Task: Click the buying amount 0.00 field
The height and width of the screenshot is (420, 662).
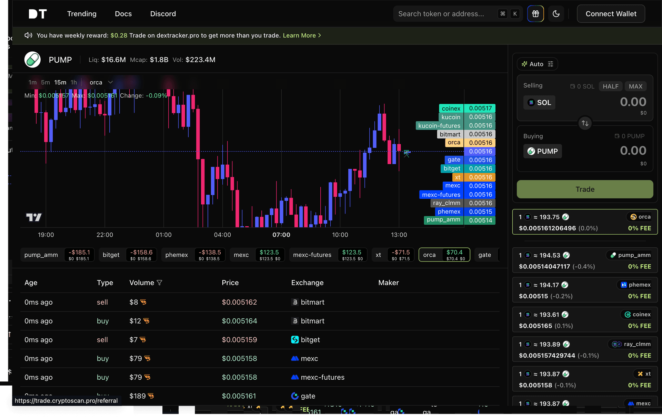Action: (633, 150)
